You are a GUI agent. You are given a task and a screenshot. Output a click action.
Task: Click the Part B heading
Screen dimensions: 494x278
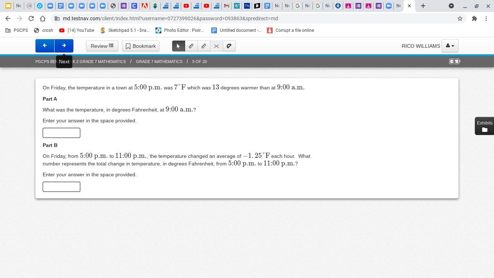tap(50, 145)
